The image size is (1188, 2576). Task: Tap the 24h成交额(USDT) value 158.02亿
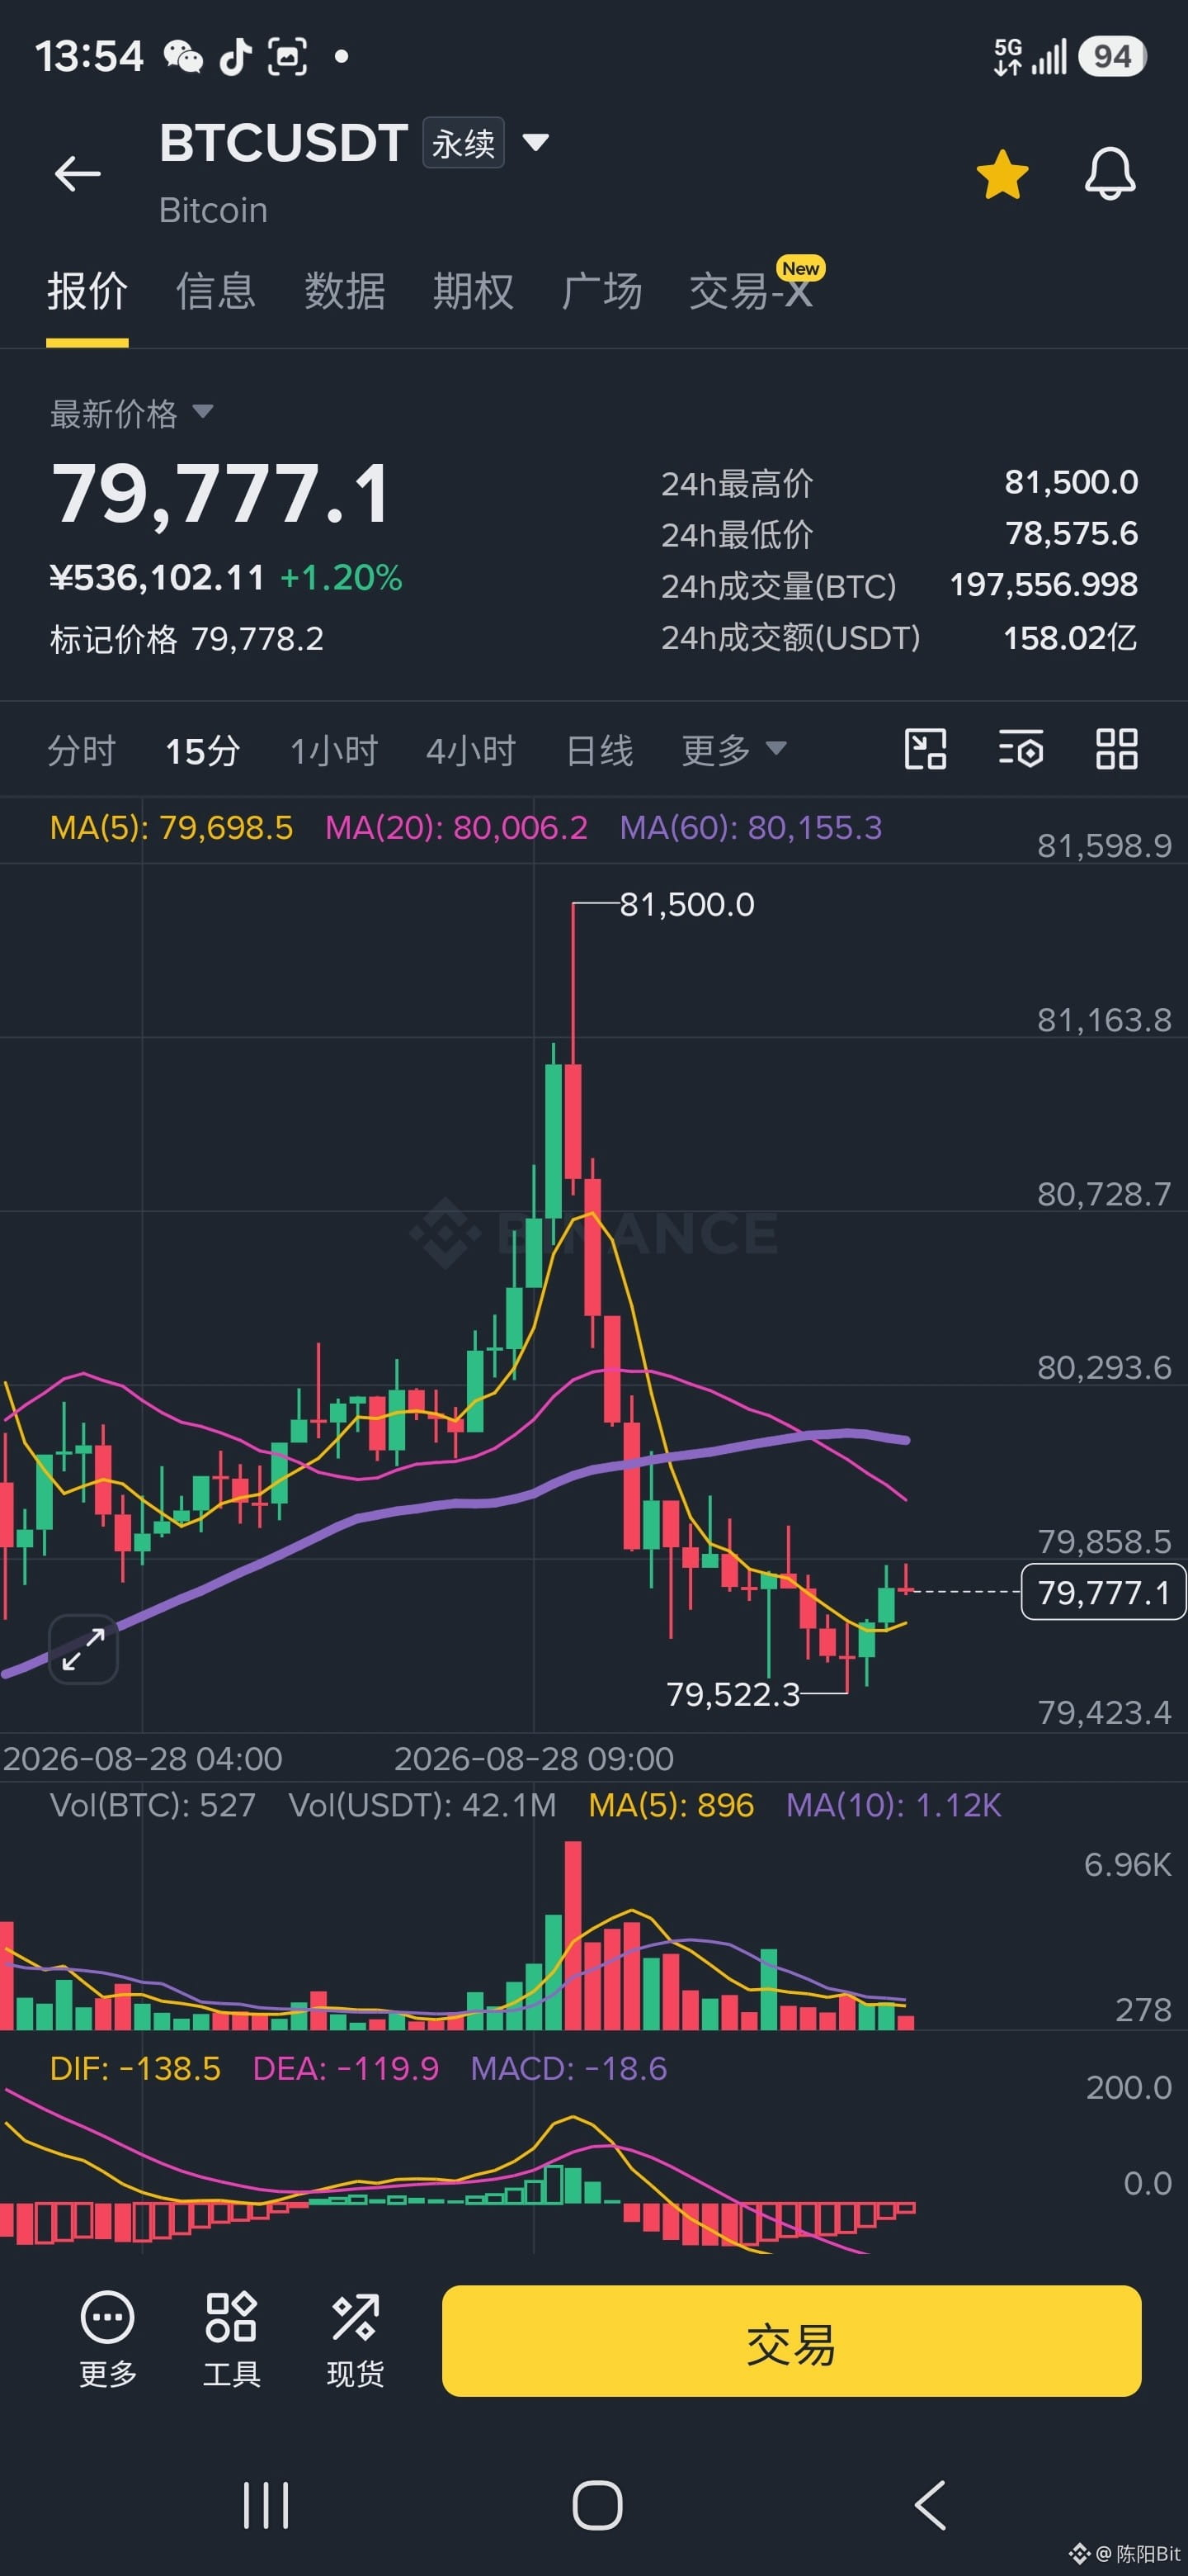1070,637
